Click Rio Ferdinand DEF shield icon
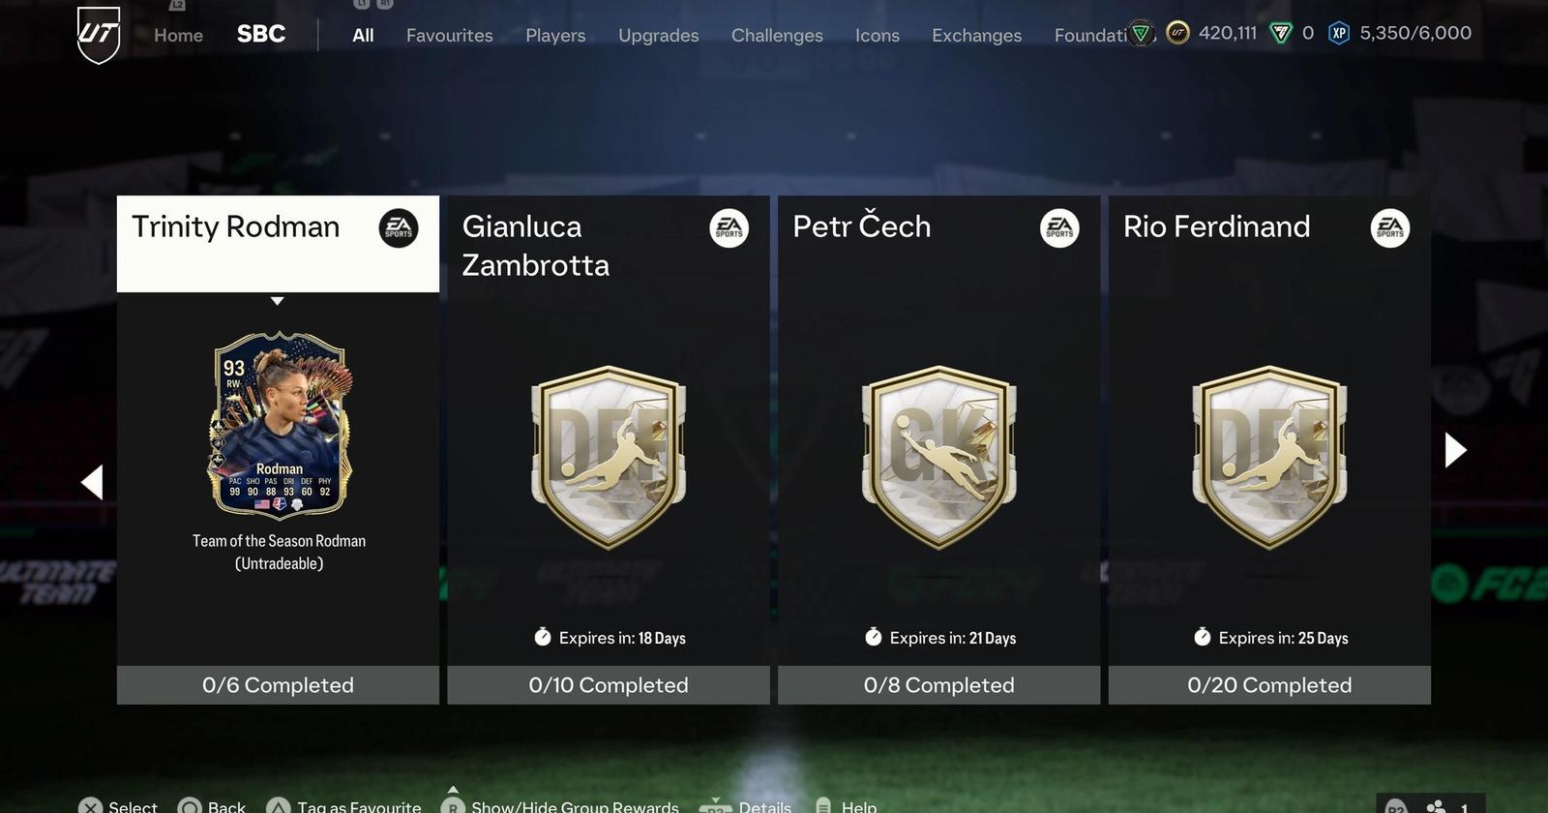This screenshot has width=1548, height=813. tap(1269, 457)
